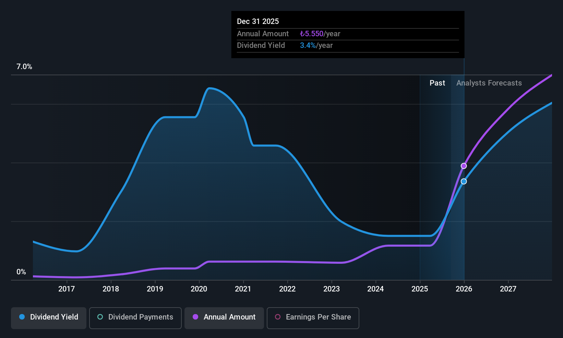Click the 2027 x-axis label
This screenshot has height=338, width=563.
click(508, 289)
